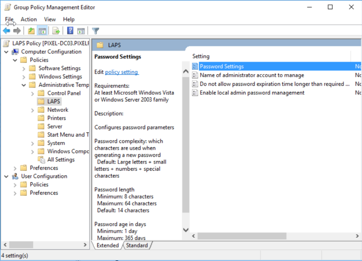The width and height of the screenshot is (362, 261).
Task: Open the Up One Level folder icon
Action: 31,30
